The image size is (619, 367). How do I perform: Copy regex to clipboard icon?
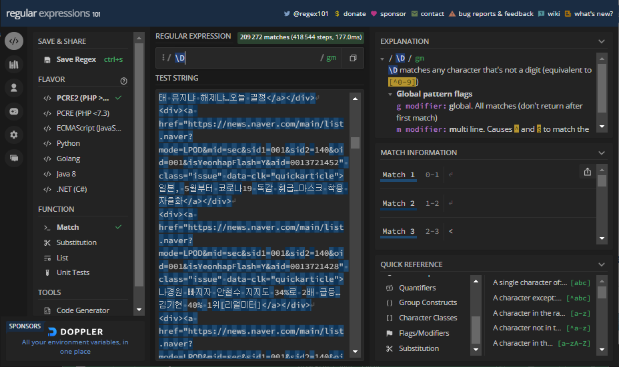353,58
